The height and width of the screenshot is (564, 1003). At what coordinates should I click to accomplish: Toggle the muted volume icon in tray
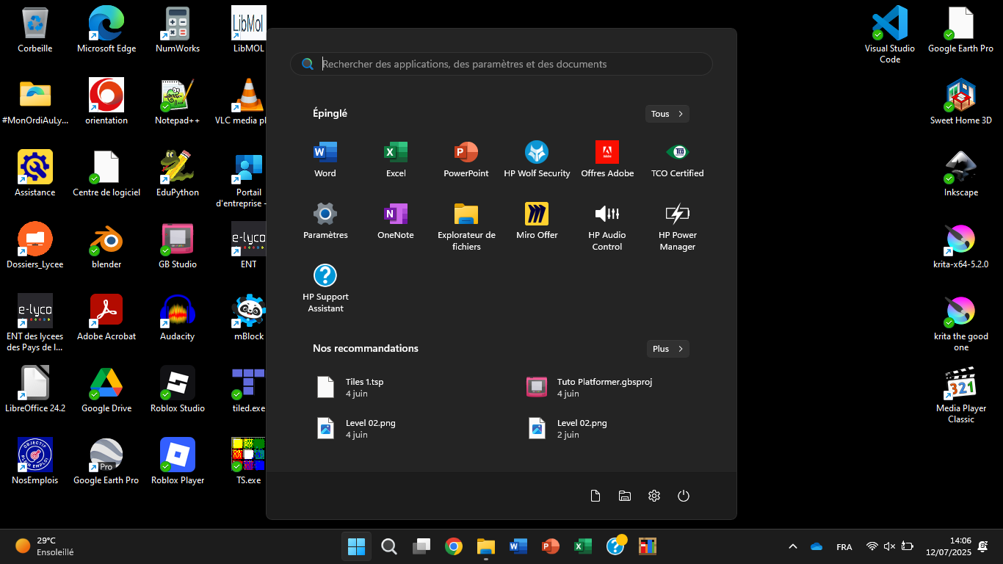[x=889, y=546]
